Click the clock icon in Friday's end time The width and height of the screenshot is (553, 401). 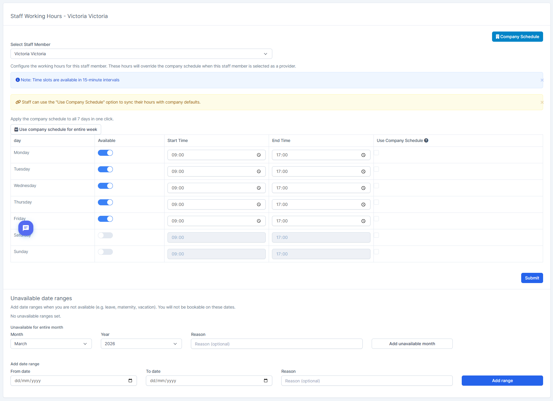click(x=363, y=221)
